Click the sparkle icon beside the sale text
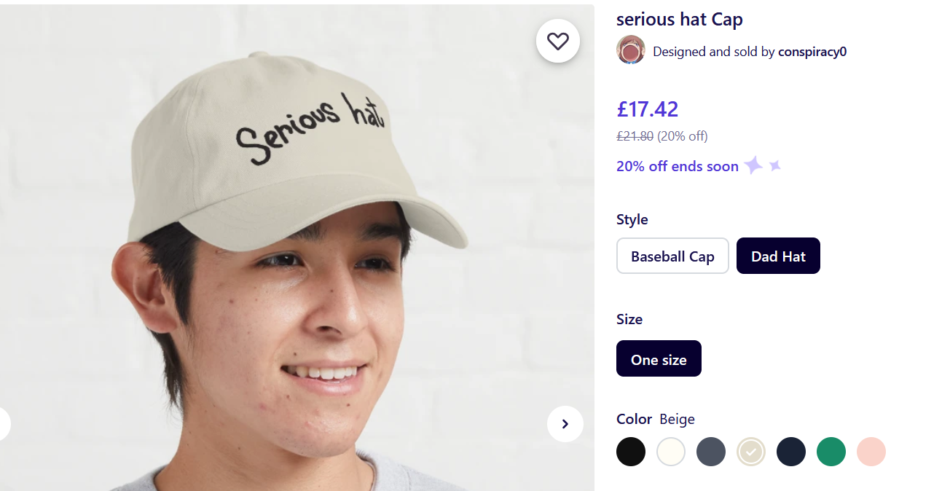This screenshot has height=491, width=950. click(x=754, y=165)
